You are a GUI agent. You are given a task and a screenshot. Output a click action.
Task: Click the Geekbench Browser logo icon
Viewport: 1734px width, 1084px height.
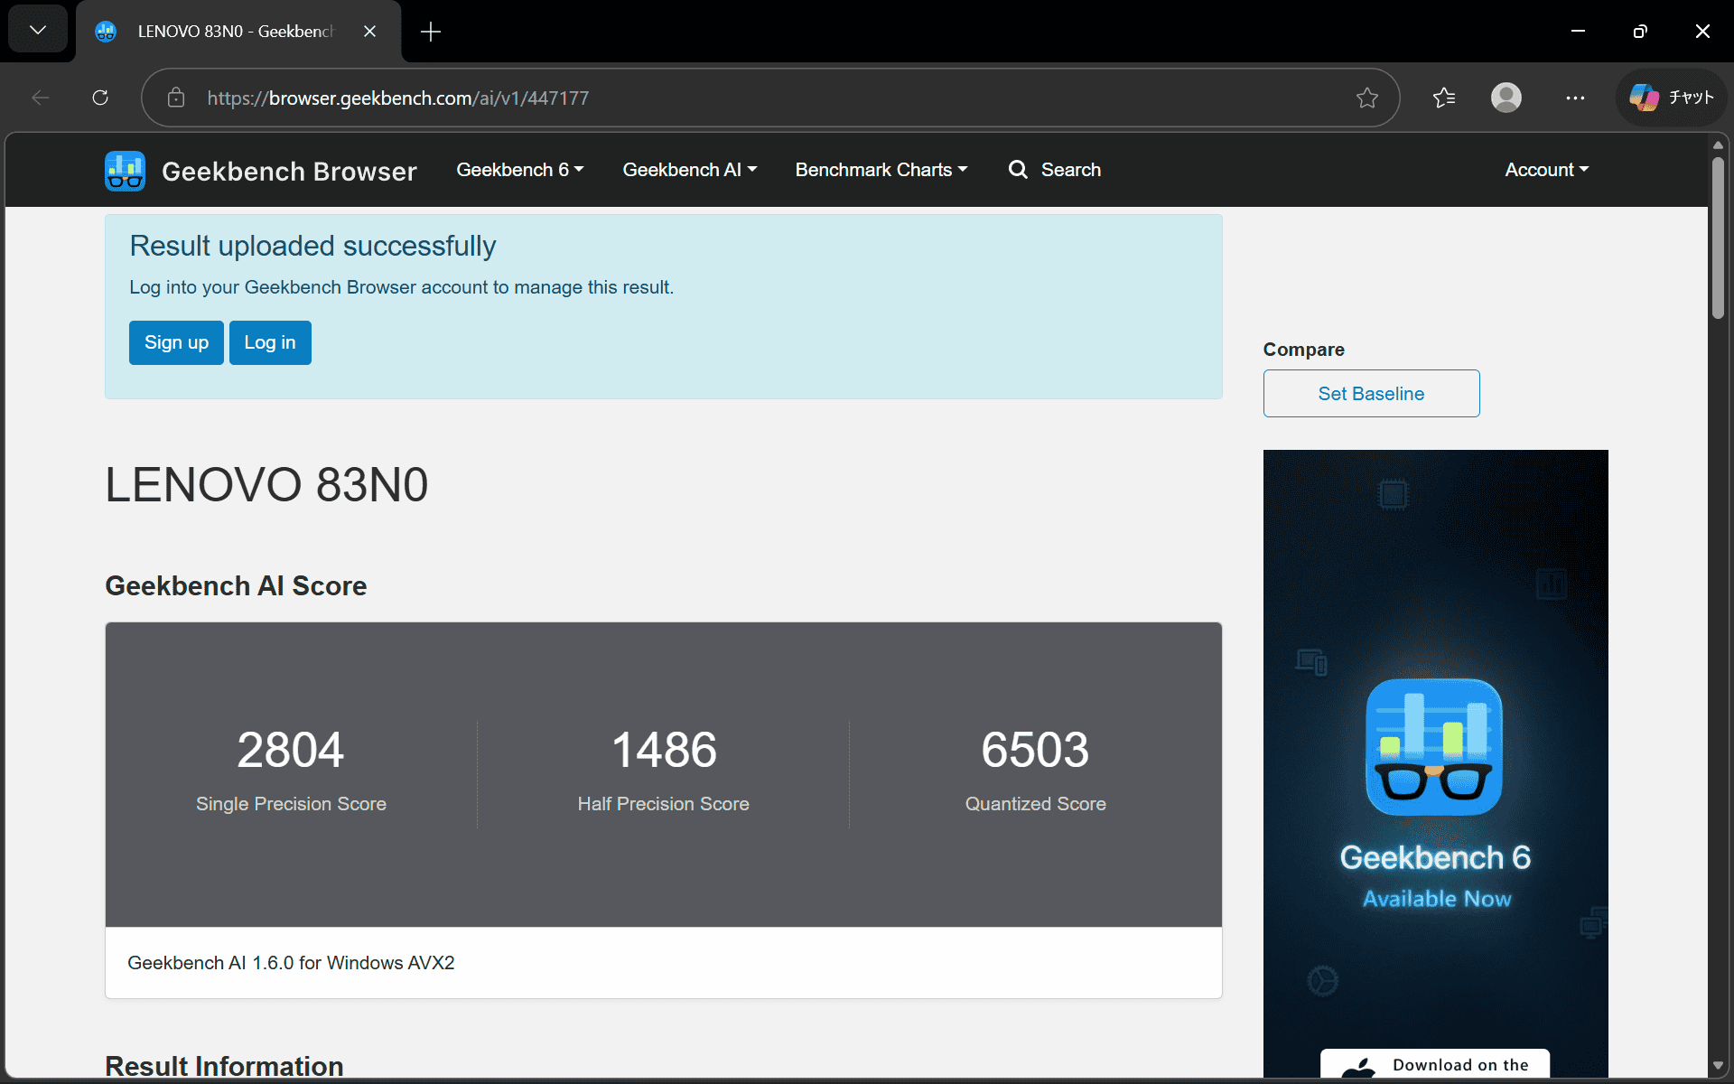click(x=125, y=171)
